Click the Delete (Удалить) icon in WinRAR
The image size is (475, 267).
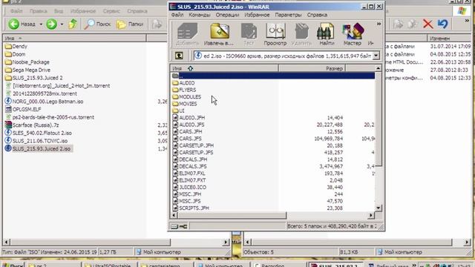(301, 34)
